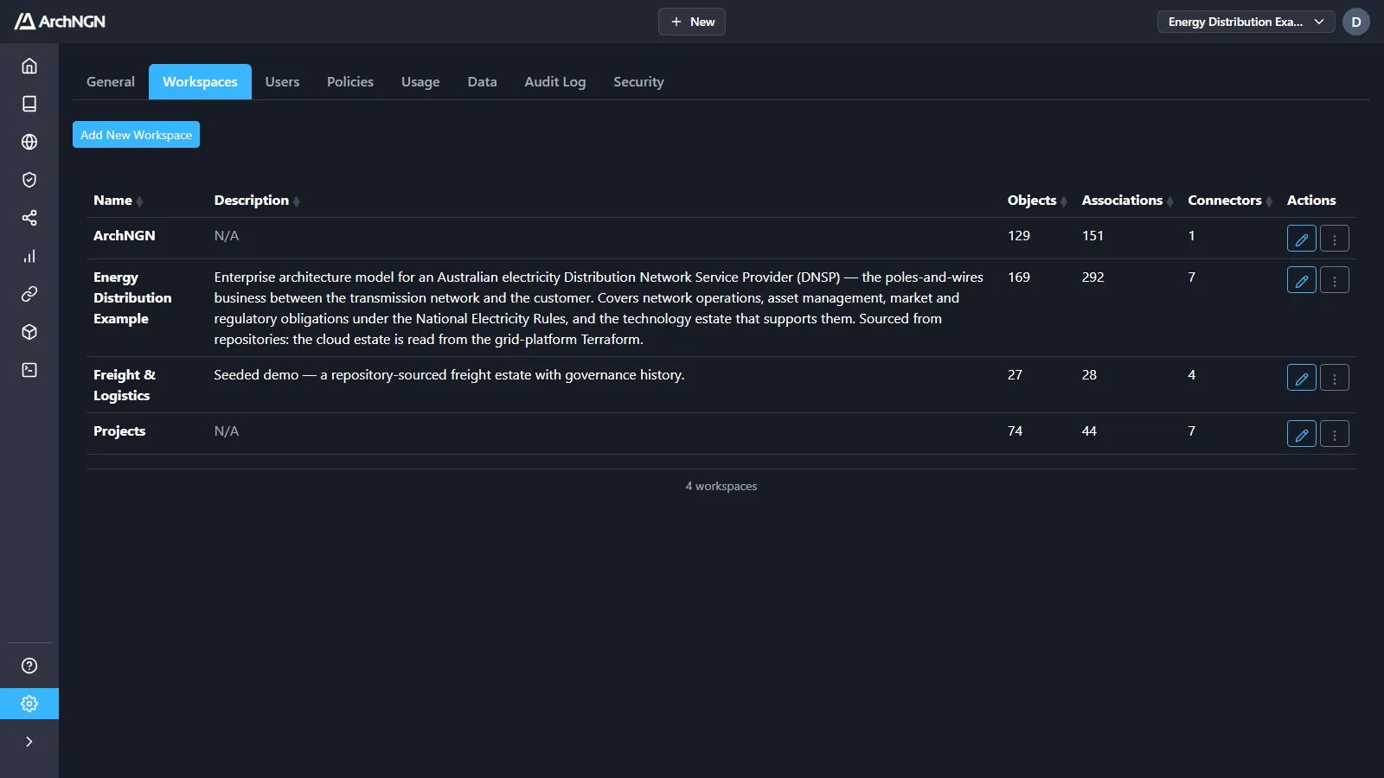This screenshot has height=778, width=1384.
Task: Switch to the Users tab
Action: [x=282, y=82]
